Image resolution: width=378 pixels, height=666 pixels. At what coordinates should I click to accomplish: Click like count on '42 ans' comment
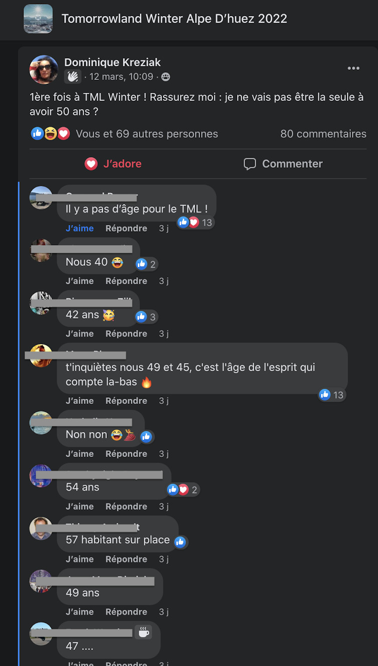coord(146,317)
